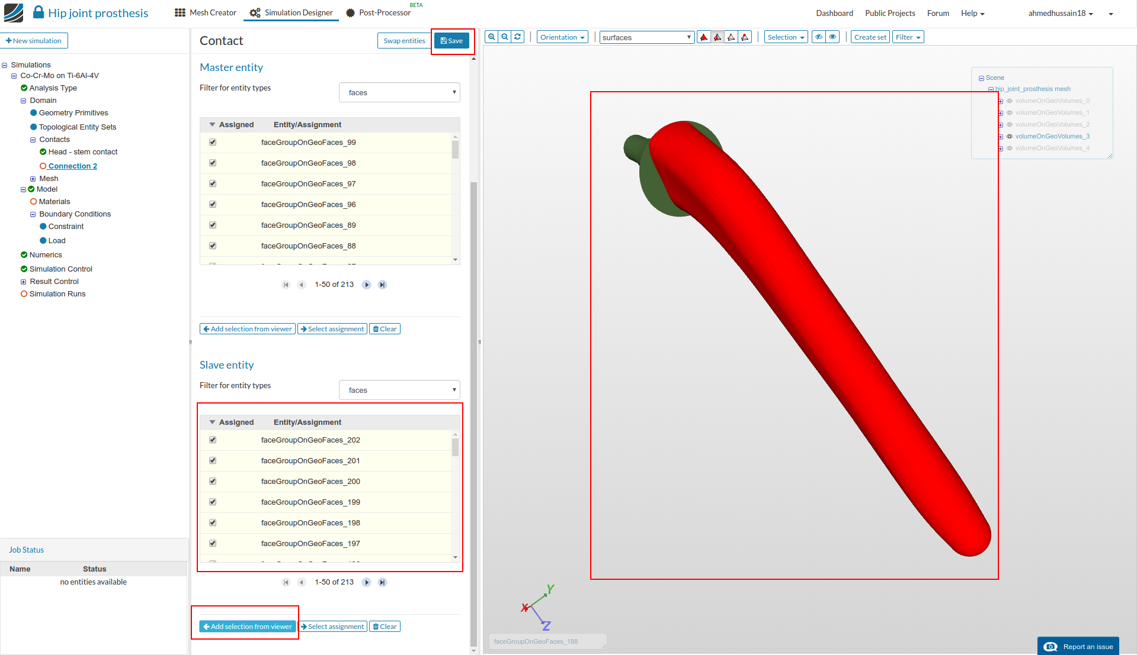Toggle visibility of volumeOnGeoVolumes_0
The image size is (1137, 655).
1010,101
